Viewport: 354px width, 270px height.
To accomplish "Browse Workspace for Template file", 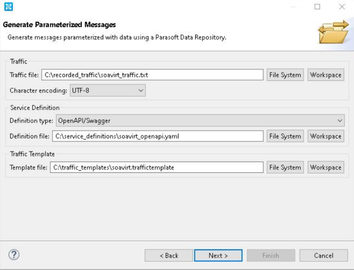I will point(326,167).
